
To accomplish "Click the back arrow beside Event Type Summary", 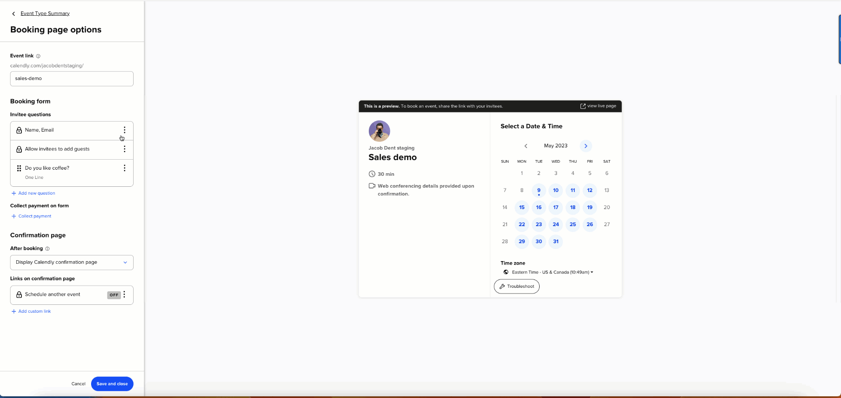I will 14,14.
